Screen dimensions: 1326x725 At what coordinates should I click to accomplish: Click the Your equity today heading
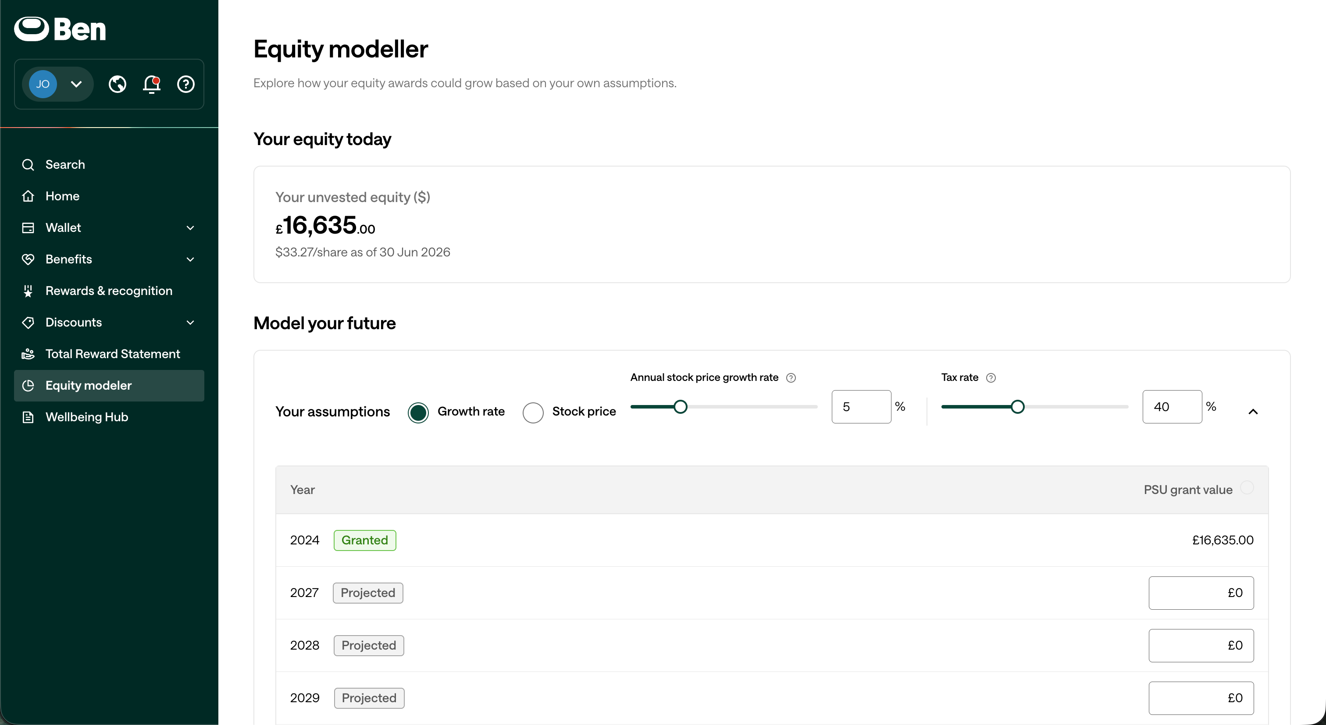pyautogui.click(x=322, y=139)
